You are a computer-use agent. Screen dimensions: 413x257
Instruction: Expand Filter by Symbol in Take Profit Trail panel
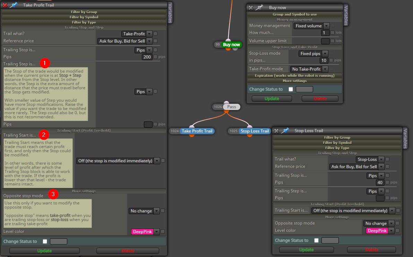[84, 17]
